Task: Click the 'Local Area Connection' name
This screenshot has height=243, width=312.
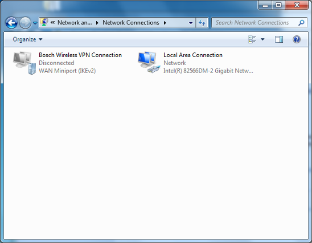Action: [193, 55]
